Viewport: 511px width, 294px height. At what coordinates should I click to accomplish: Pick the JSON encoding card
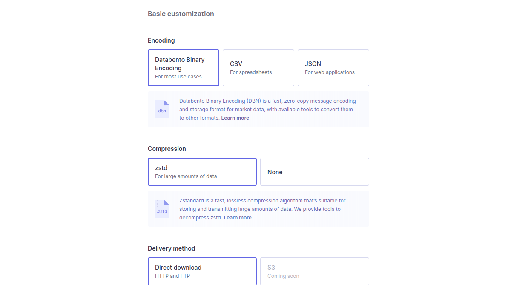(333, 68)
